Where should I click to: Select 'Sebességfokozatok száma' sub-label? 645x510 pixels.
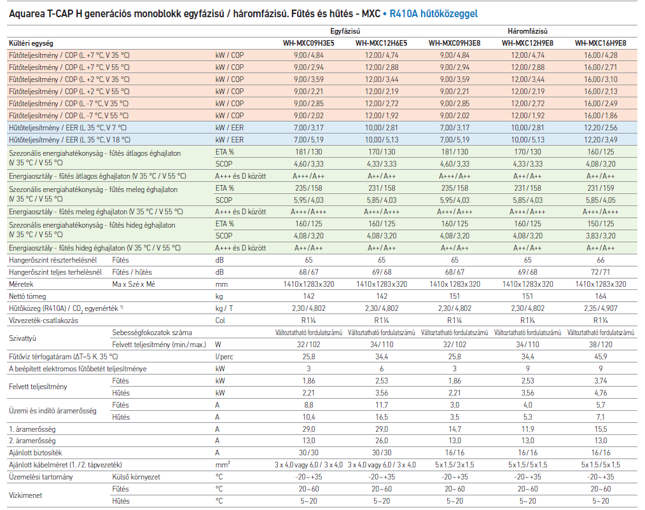tap(152, 333)
